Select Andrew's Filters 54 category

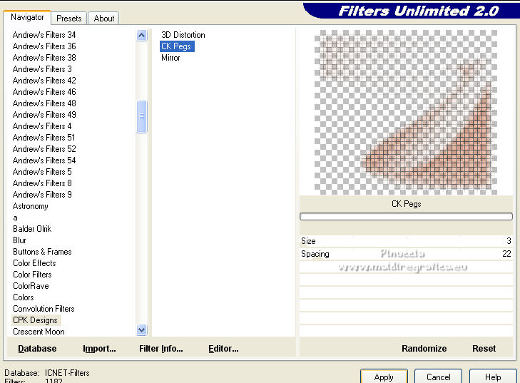pyautogui.click(x=44, y=160)
